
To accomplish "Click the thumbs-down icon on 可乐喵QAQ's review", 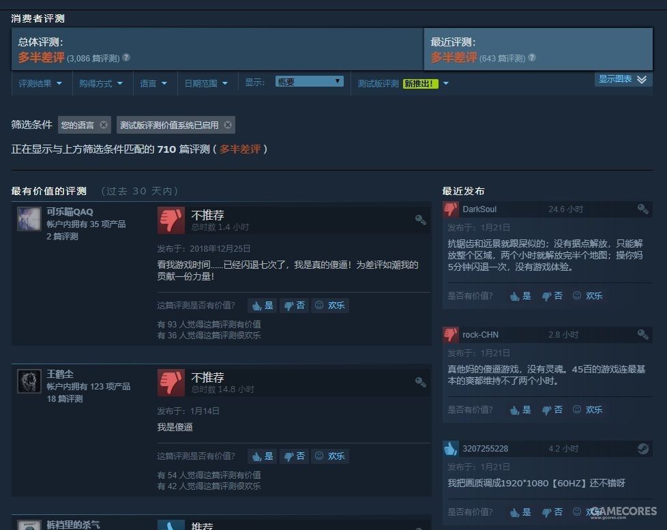I will click(171, 220).
